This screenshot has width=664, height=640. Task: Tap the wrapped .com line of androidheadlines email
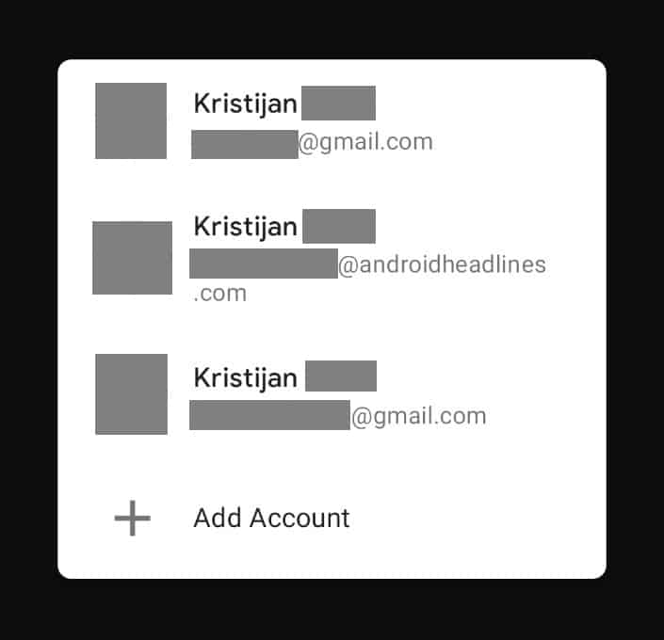(x=219, y=294)
